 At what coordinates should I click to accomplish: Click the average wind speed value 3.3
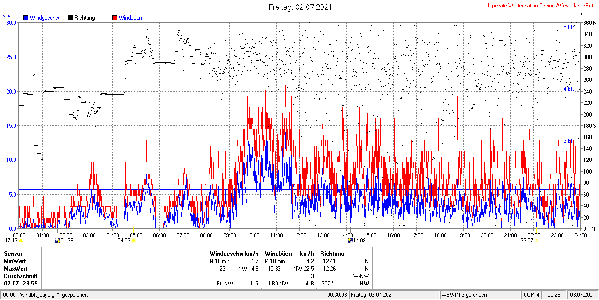click(x=255, y=276)
